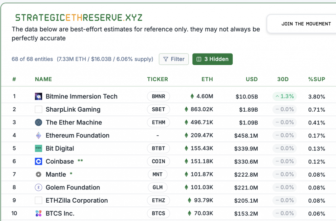Toggle the 3 Hidden columns button
This screenshot has width=336, height=221.
(212, 59)
